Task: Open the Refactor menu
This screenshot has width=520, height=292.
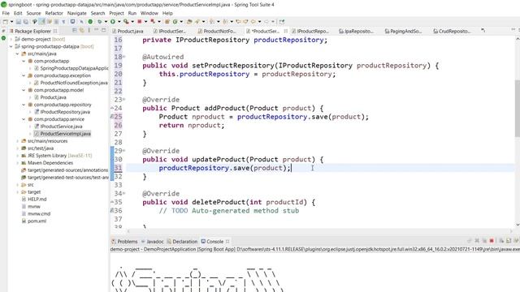Action: [54, 13]
